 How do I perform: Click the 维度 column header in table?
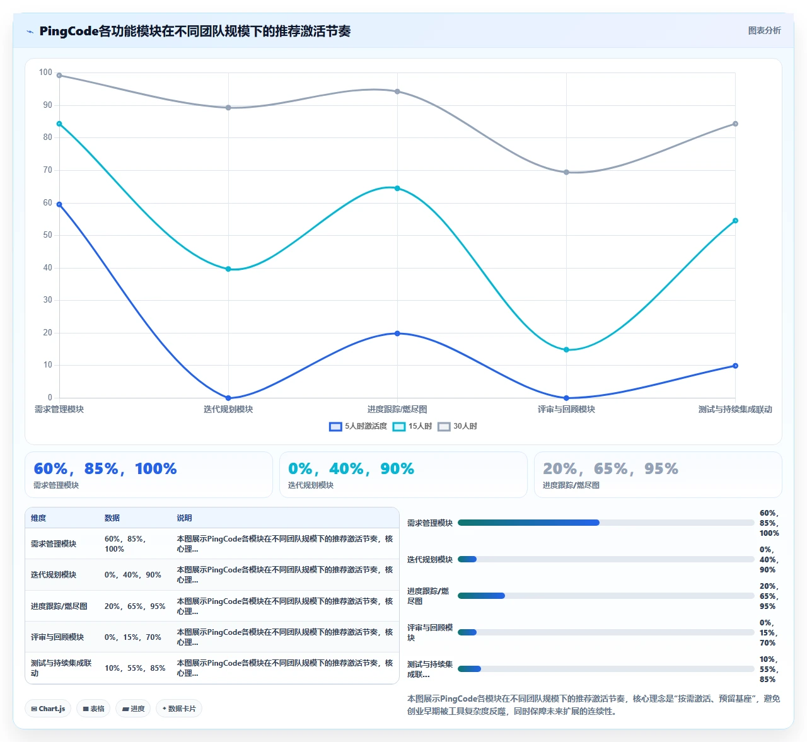point(38,518)
